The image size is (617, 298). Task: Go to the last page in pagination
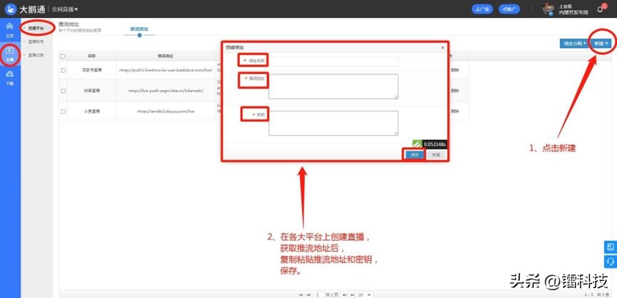coord(352,294)
